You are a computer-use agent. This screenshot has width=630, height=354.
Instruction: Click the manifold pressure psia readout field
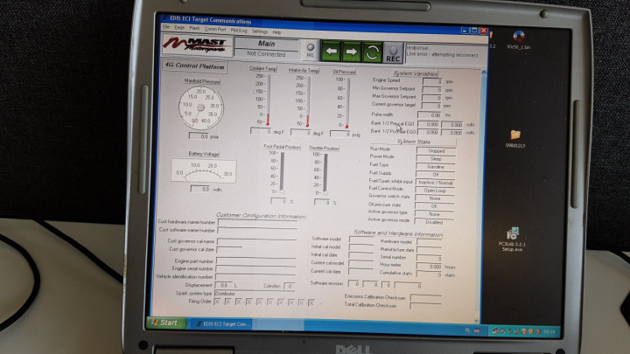point(199,136)
